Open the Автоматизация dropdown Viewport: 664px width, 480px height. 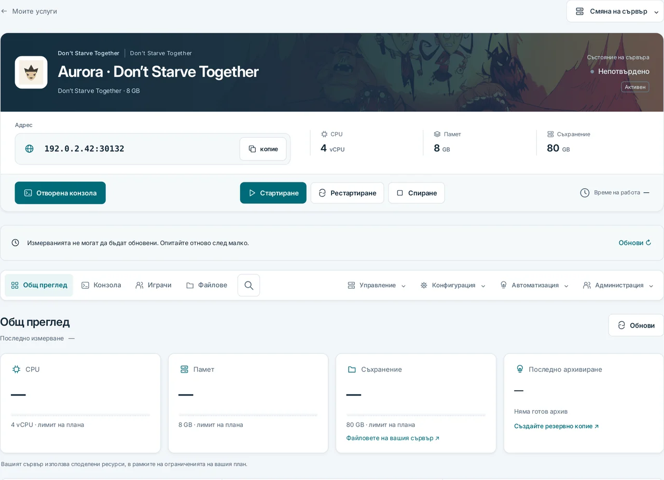[x=534, y=285]
